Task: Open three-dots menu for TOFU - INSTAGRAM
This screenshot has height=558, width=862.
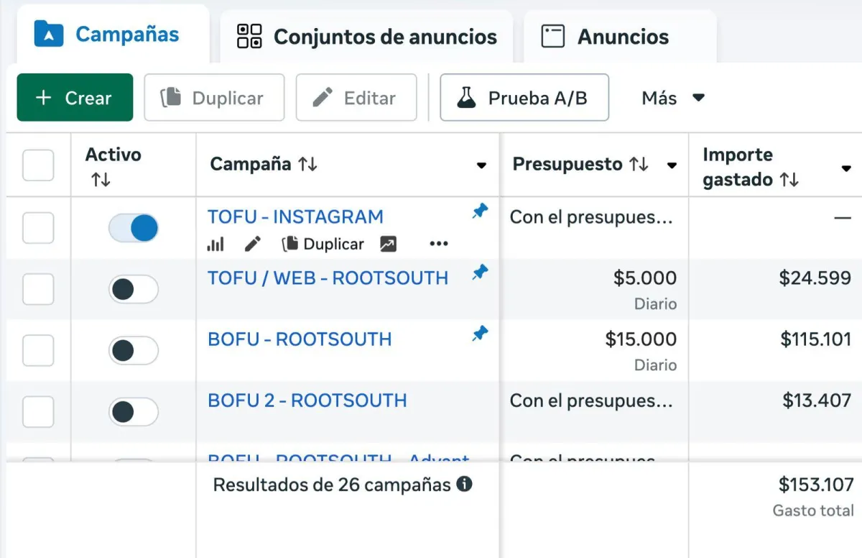Action: tap(439, 244)
